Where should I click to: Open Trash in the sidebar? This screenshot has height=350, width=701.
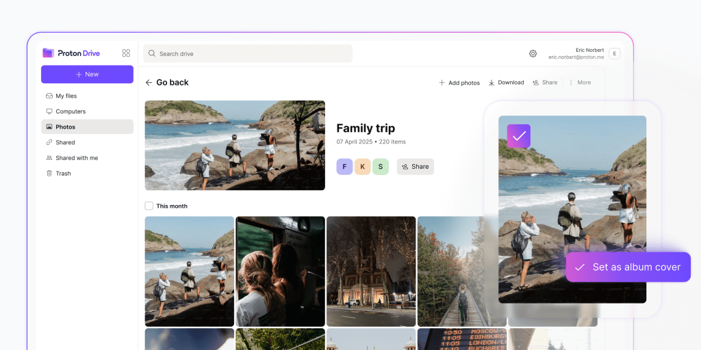(87, 173)
